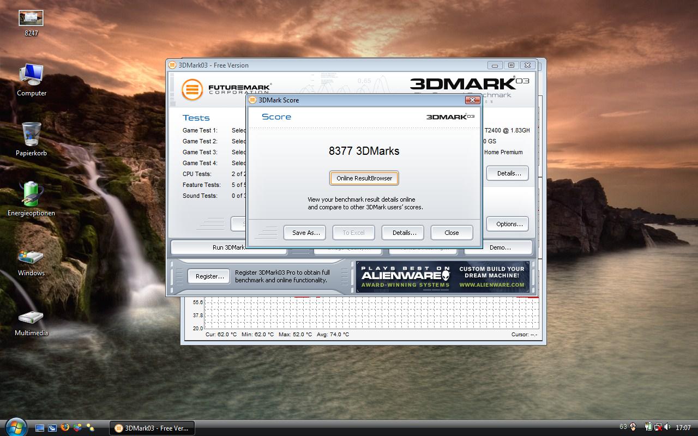Click the 17:07 clock
This screenshot has width=698, height=436.
(x=683, y=428)
